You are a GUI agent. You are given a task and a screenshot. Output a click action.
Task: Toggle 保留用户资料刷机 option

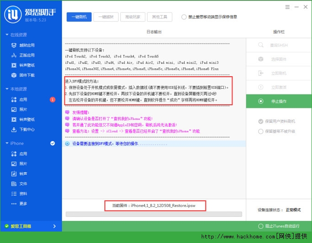pos(261,121)
